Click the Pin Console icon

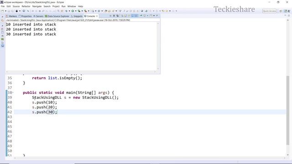(x=141, y=16)
